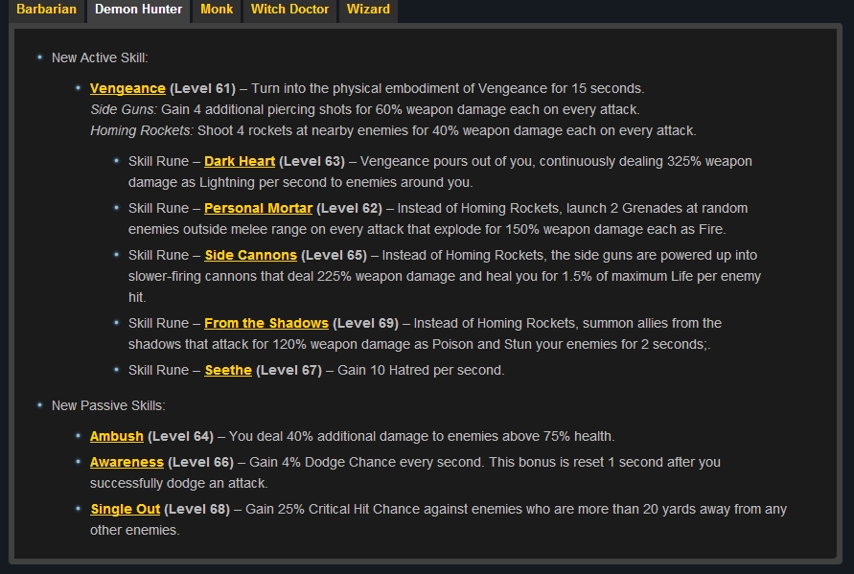Click the Seethe rune link
Image resolution: width=854 pixels, height=574 pixels.
pos(228,370)
